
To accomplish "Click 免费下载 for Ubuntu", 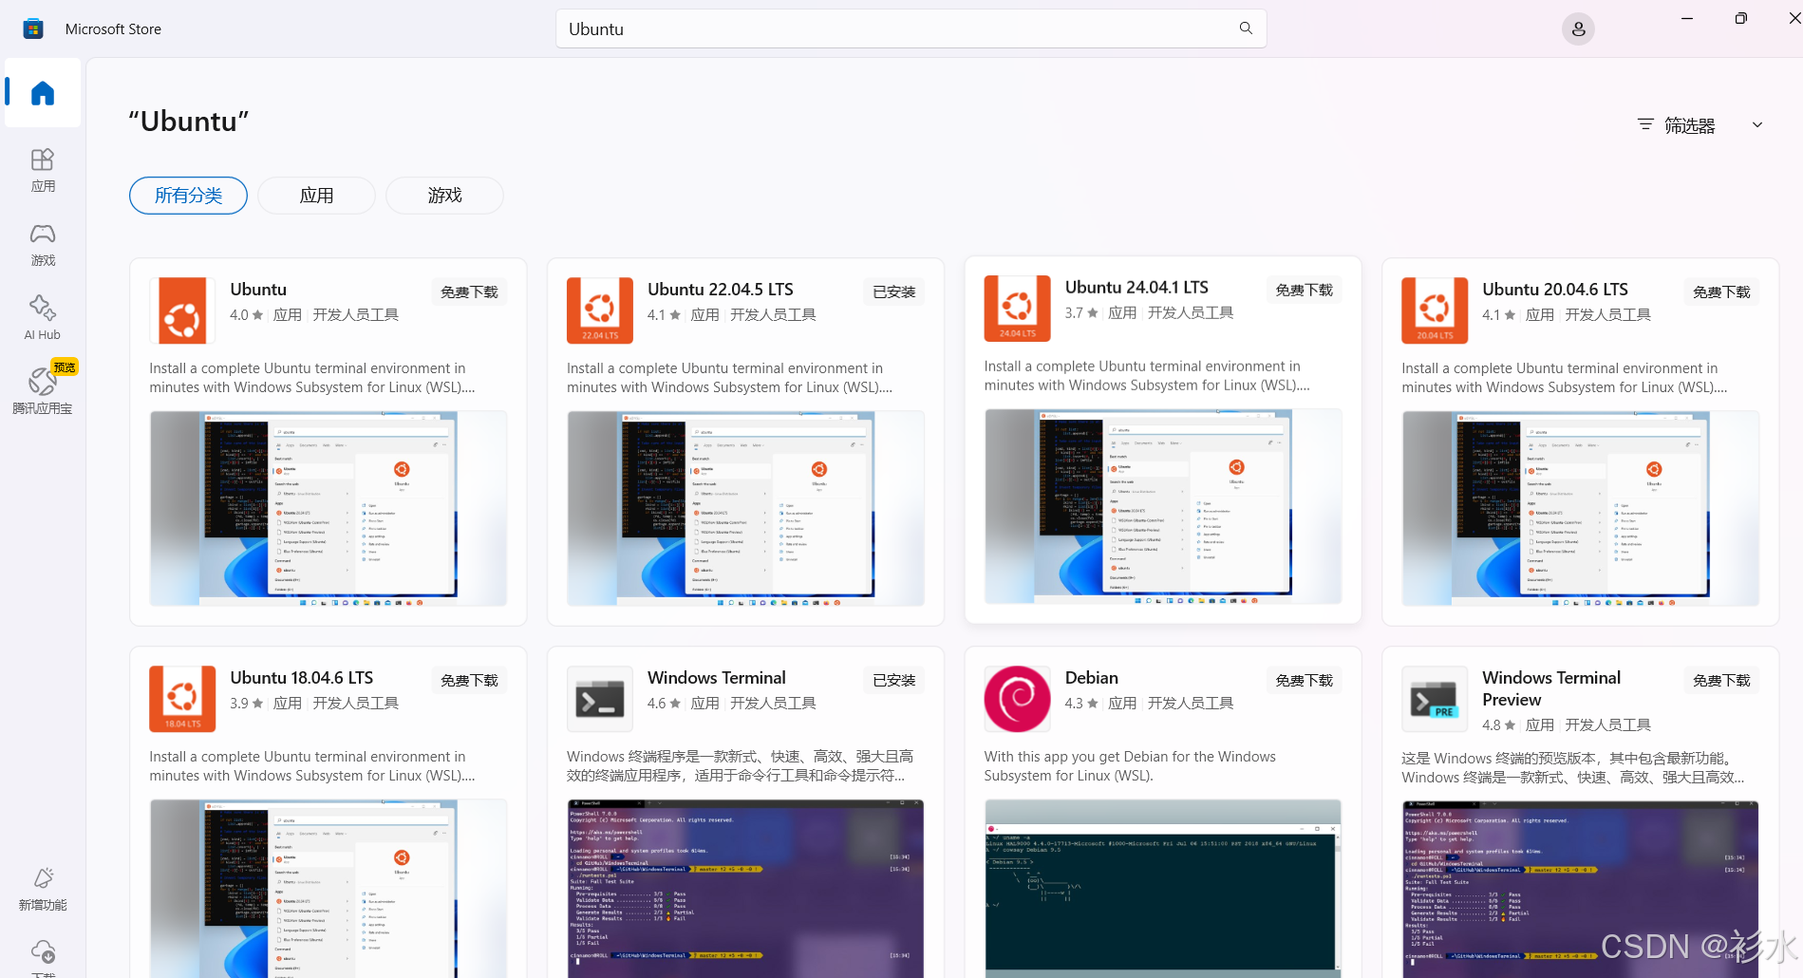I will [469, 292].
